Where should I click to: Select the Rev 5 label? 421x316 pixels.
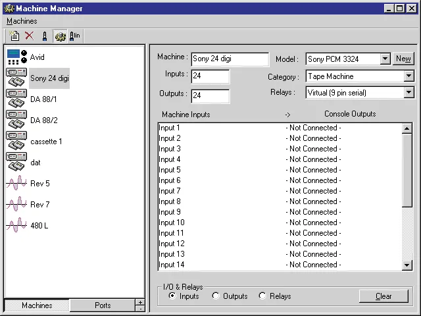(x=40, y=183)
